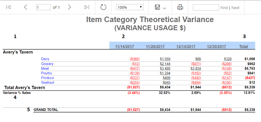261x122 pixels.
Task: Go to previous page of report
Action: [26, 7]
